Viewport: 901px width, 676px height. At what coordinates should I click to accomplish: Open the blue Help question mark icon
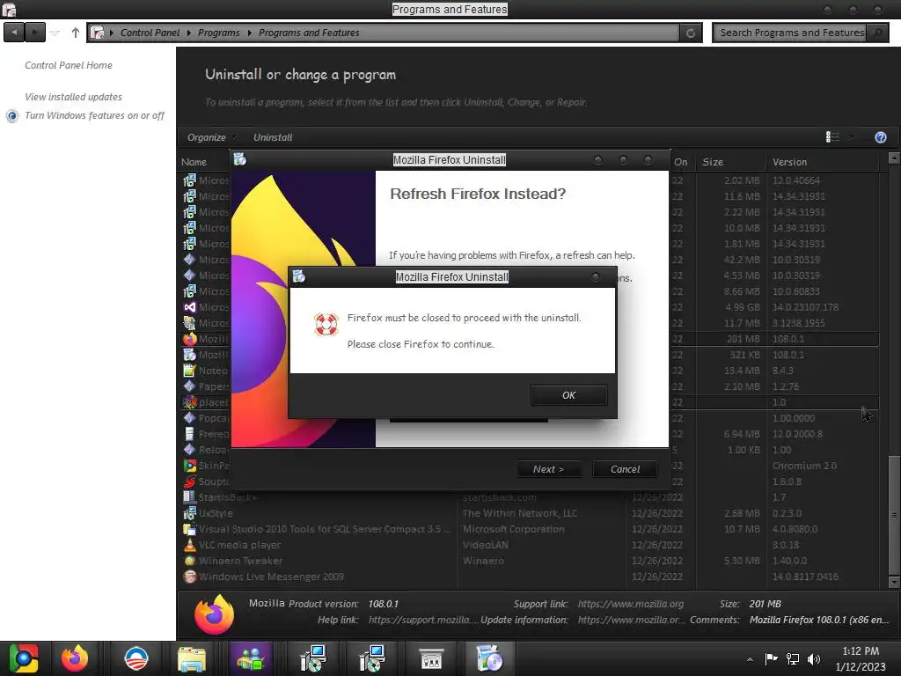point(880,136)
